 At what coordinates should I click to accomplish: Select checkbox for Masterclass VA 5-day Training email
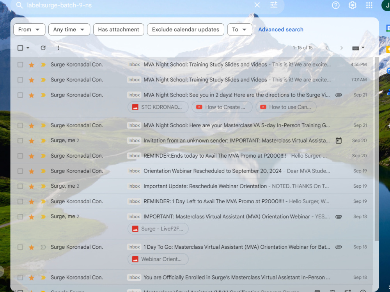tap(20, 125)
